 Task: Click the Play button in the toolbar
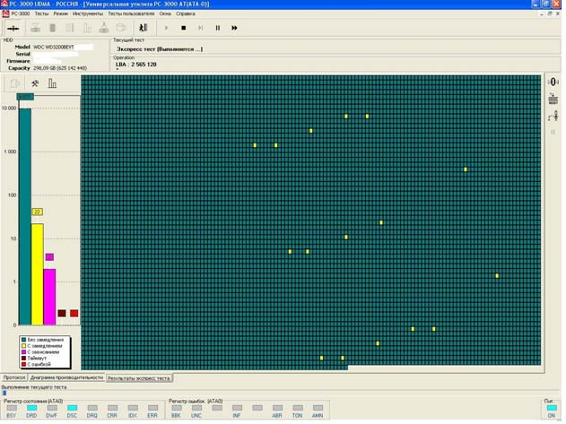click(166, 28)
